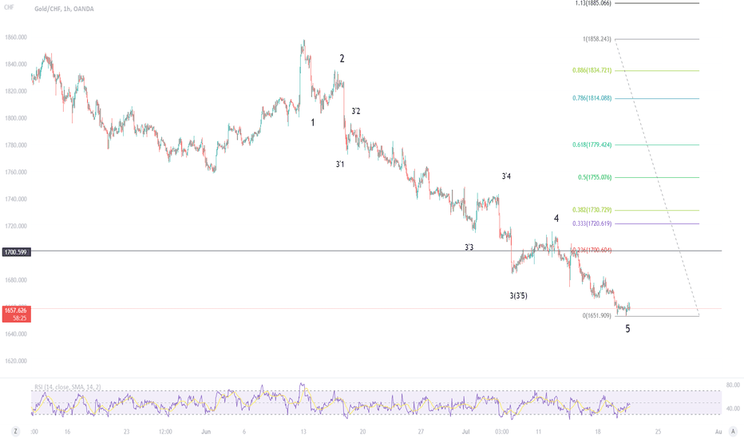Click the 13 date on time axis
The image size is (744, 439).
pyautogui.click(x=303, y=432)
